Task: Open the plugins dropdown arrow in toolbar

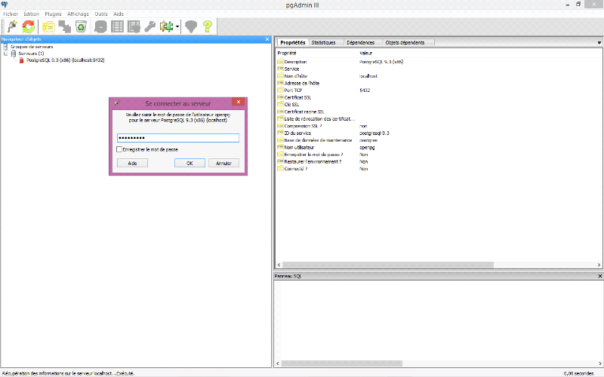Action: 177,27
